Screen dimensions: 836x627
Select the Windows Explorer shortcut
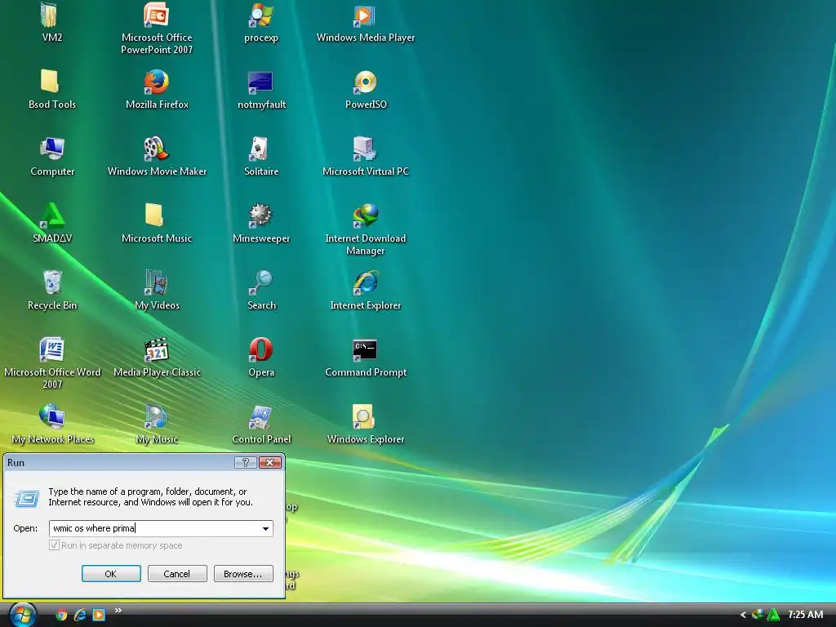[x=363, y=416]
